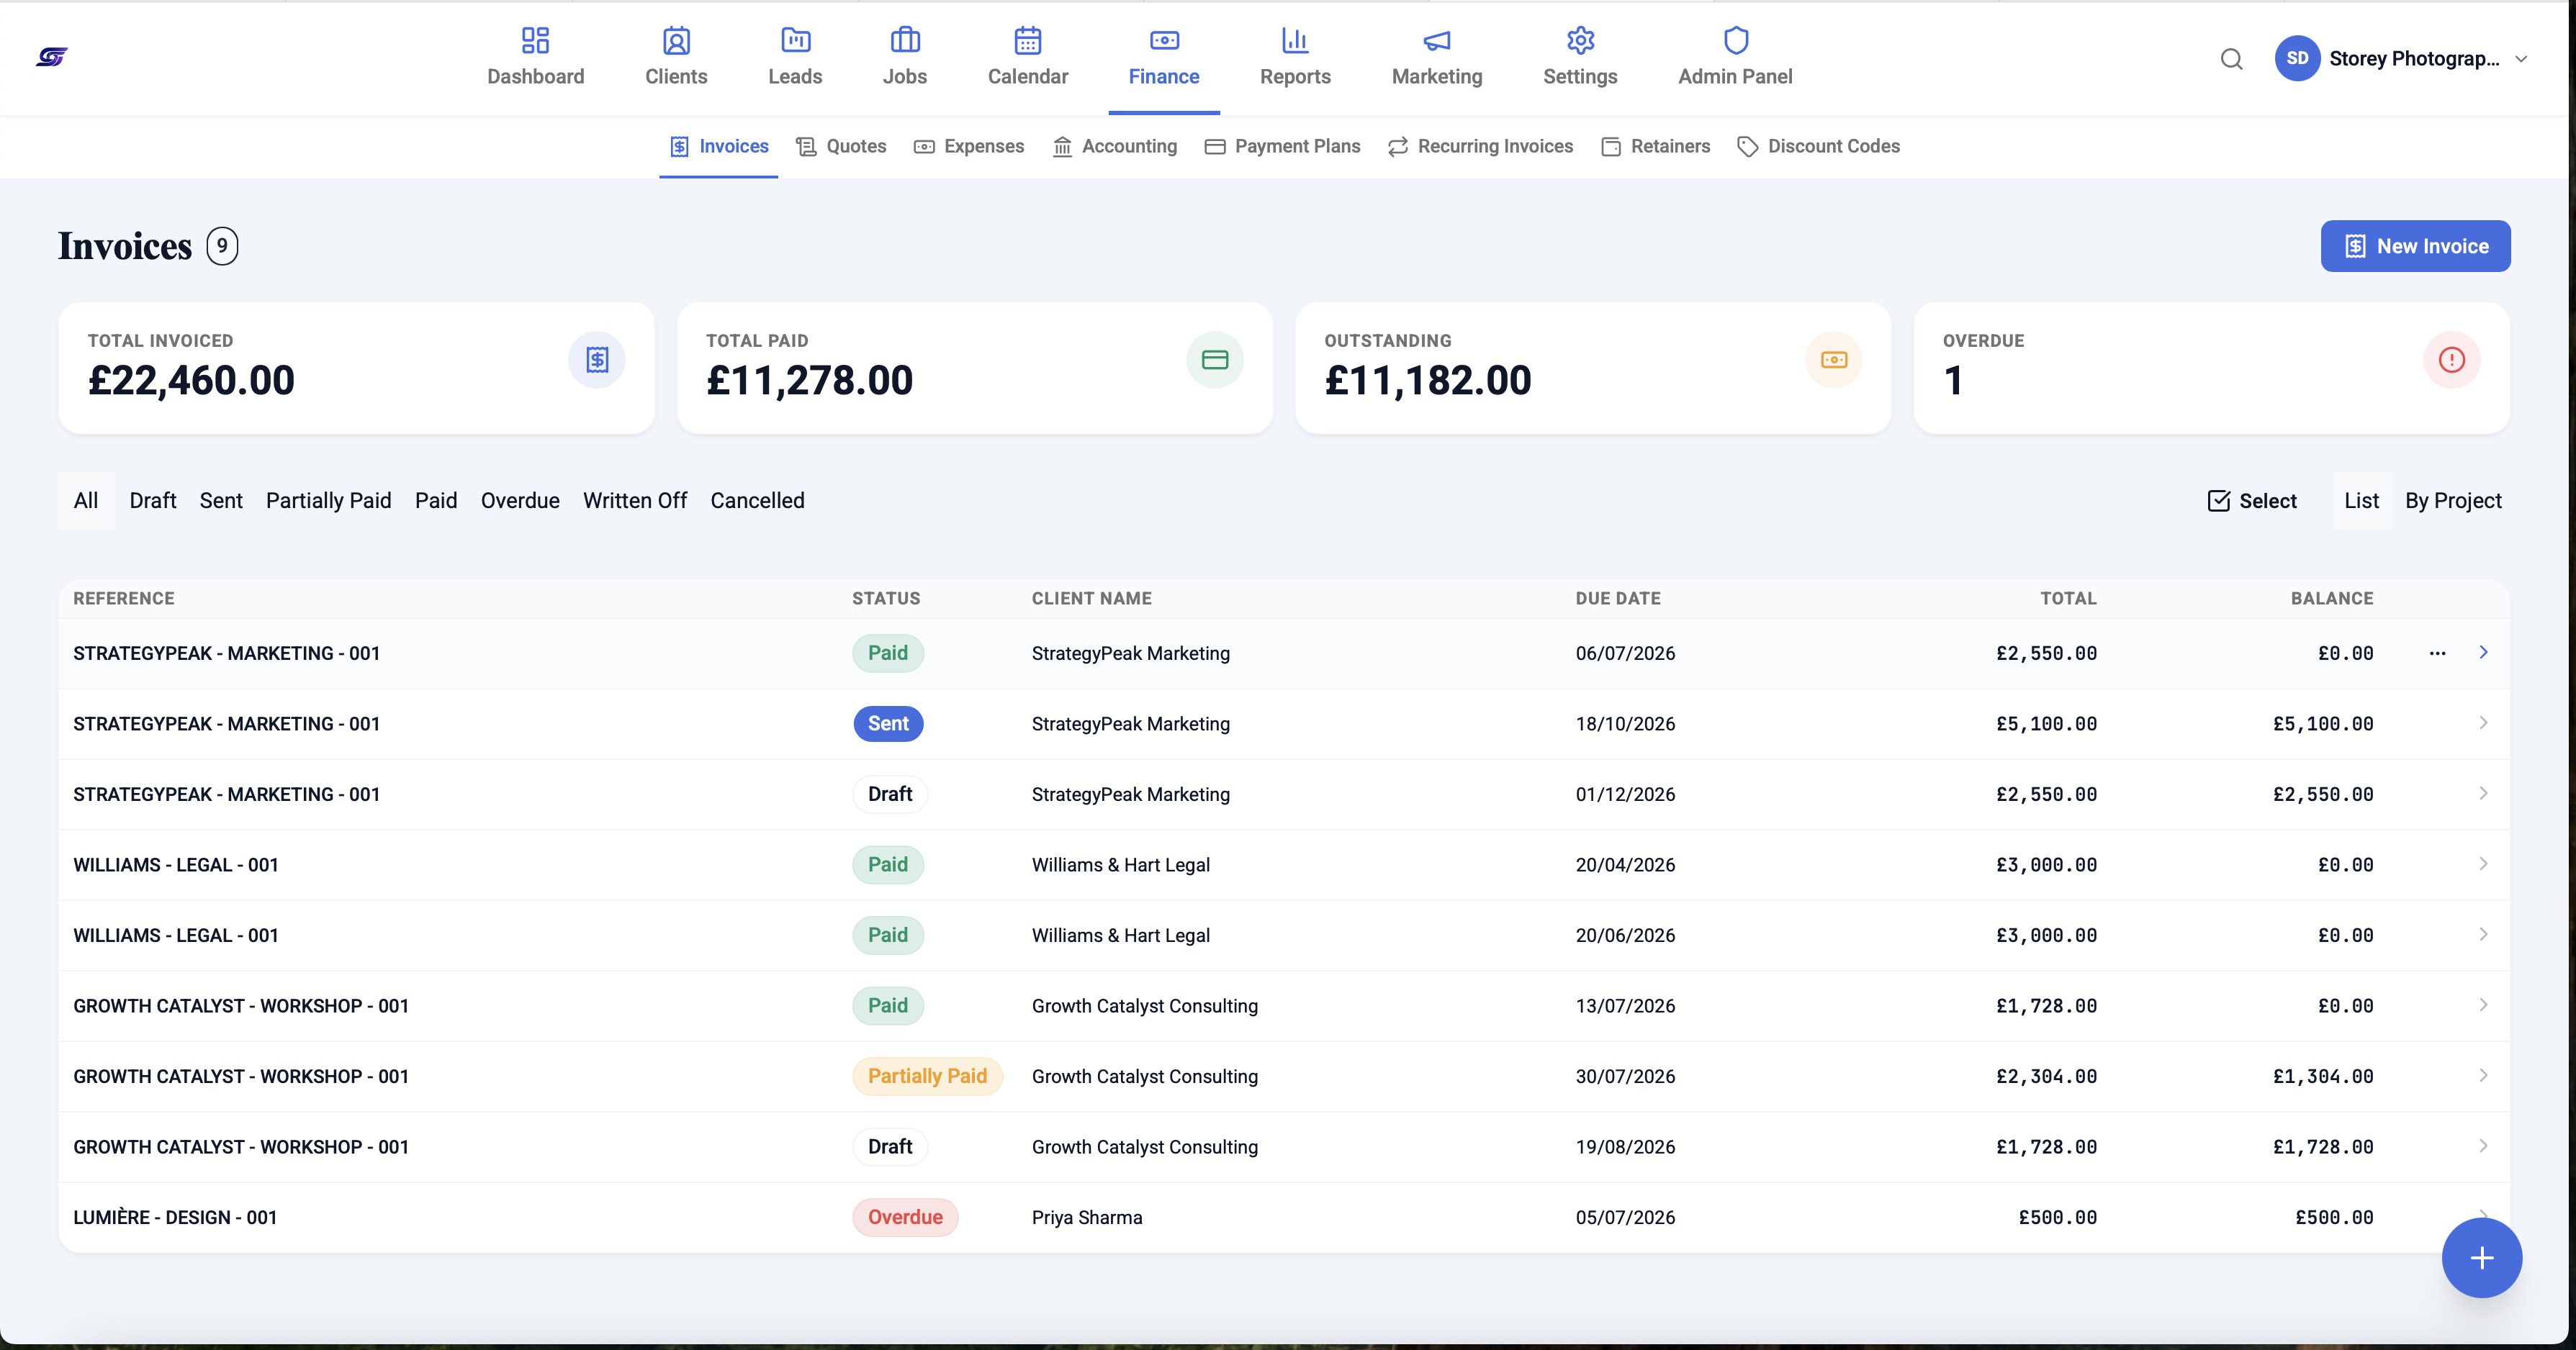
Task: Click the app logo icon
Action: pyautogui.click(x=52, y=57)
